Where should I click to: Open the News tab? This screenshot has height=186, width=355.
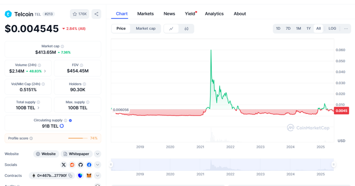169,14
